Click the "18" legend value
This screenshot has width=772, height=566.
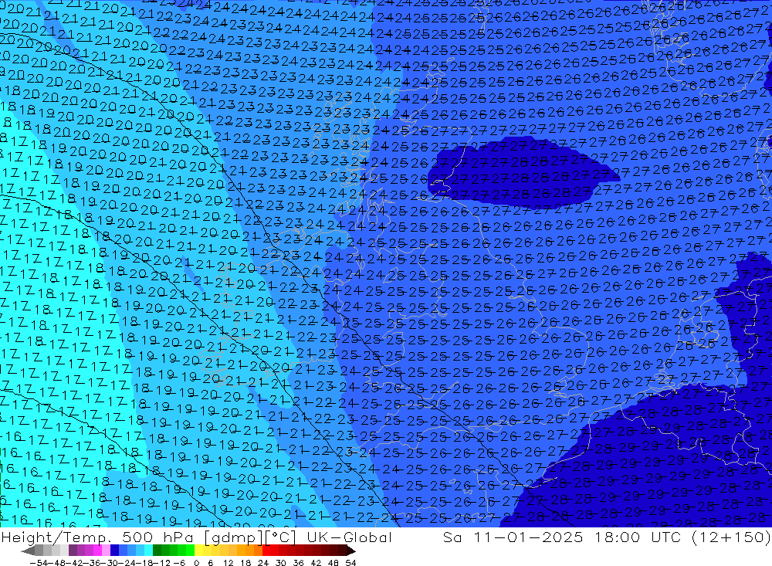(x=245, y=563)
